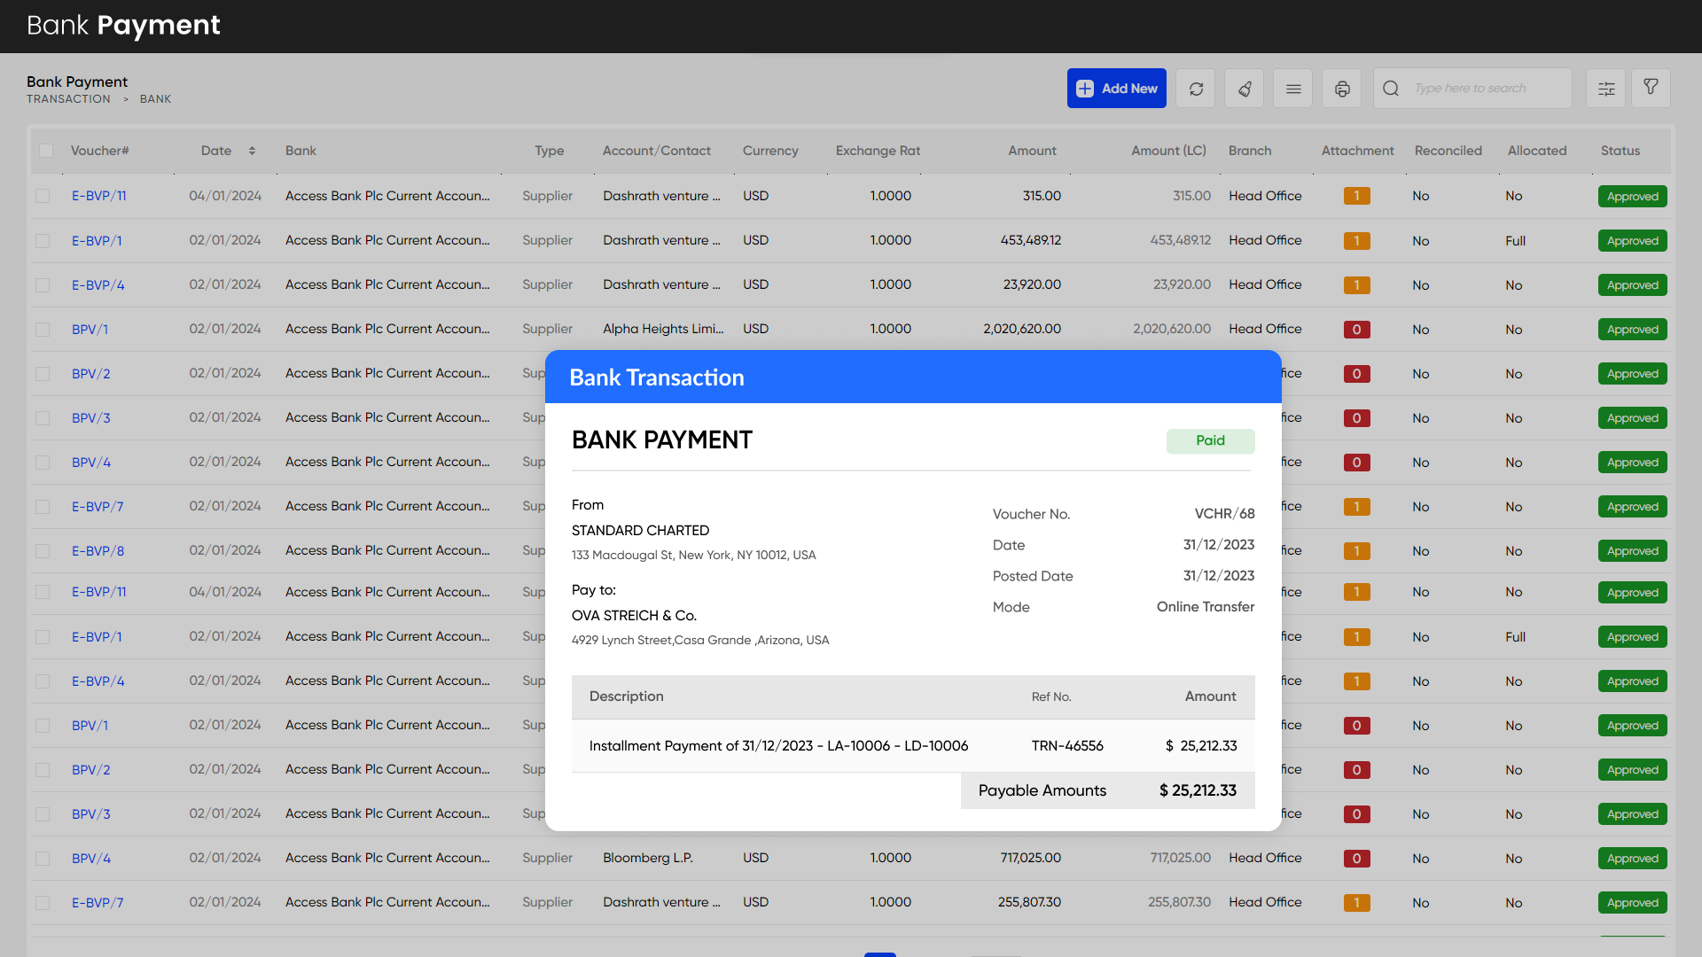This screenshot has height=957, width=1702.
Task: Tick the select-all checkbox in the table header
Action: click(46, 151)
